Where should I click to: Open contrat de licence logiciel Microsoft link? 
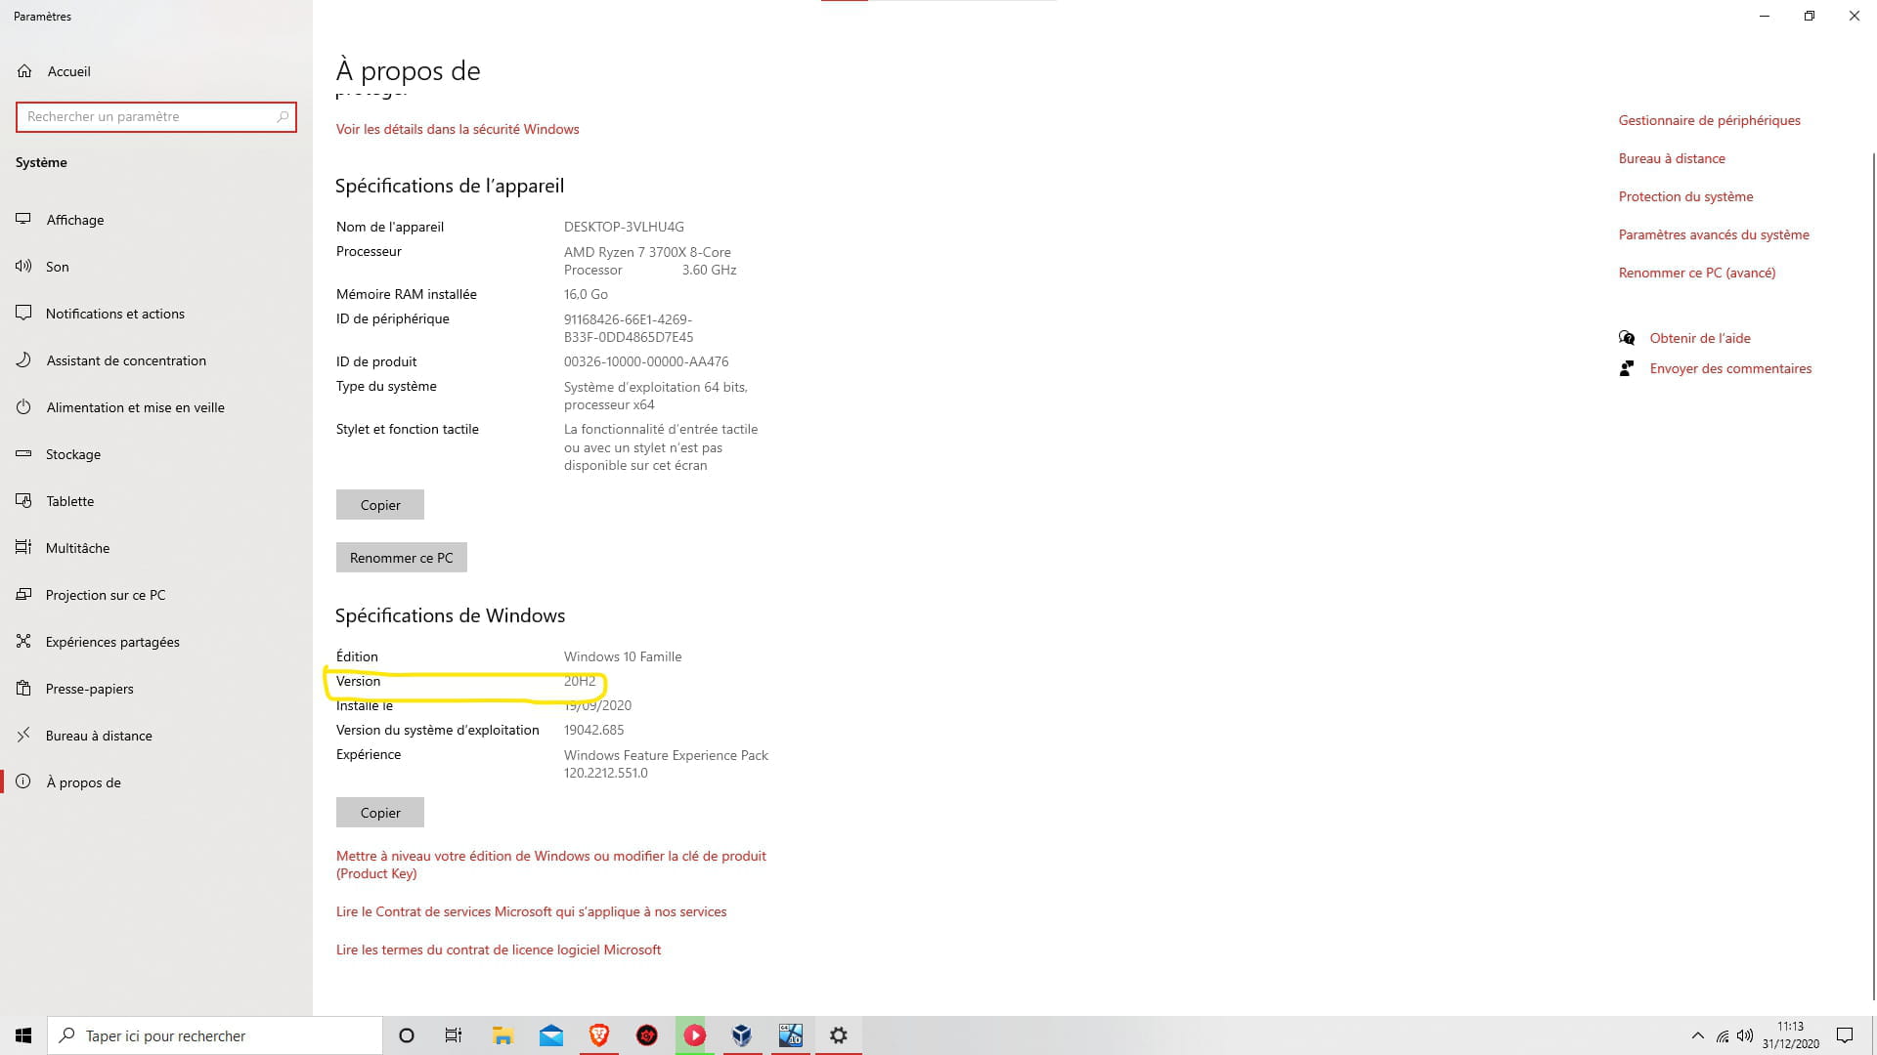499,949
